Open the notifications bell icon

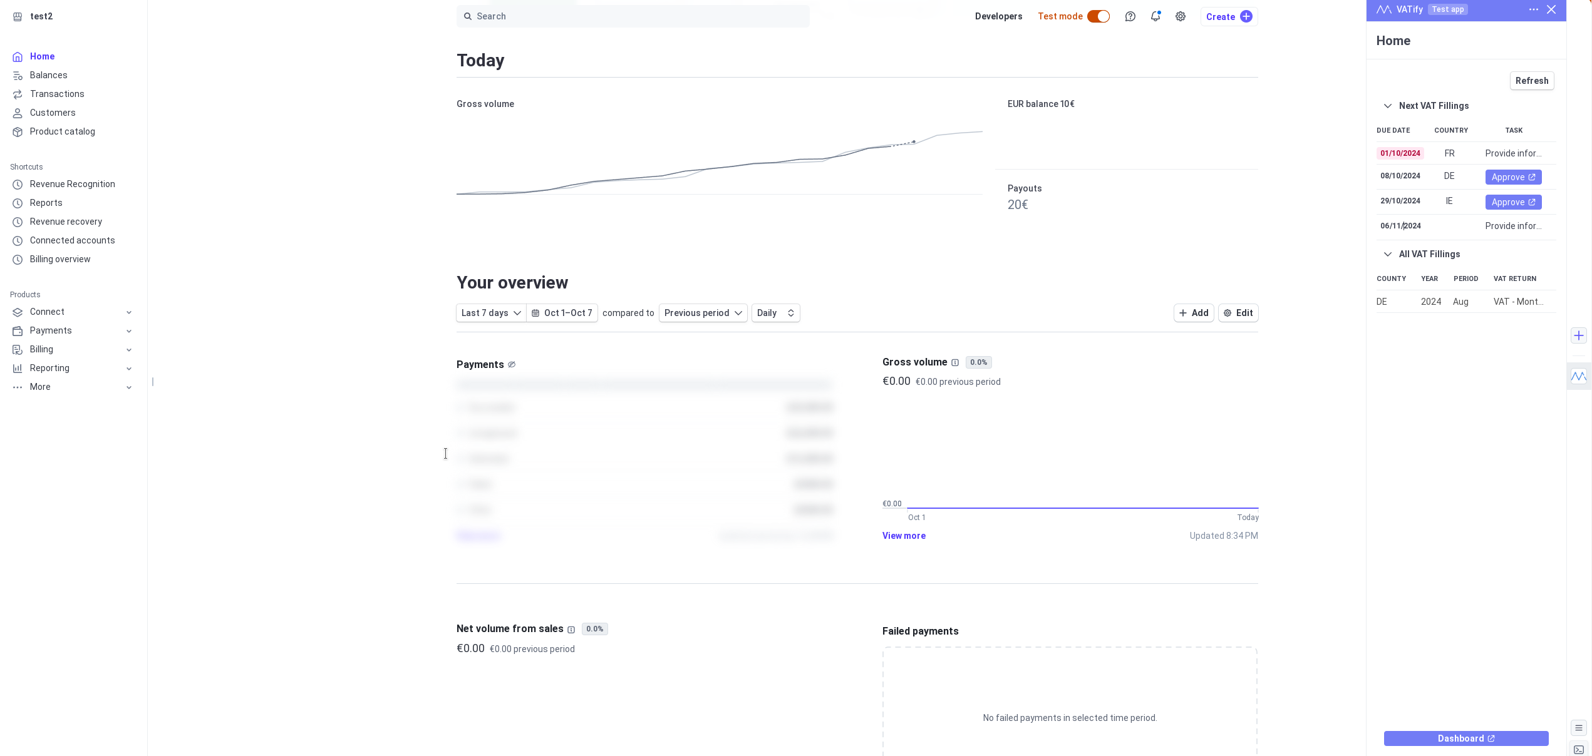point(1155,16)
